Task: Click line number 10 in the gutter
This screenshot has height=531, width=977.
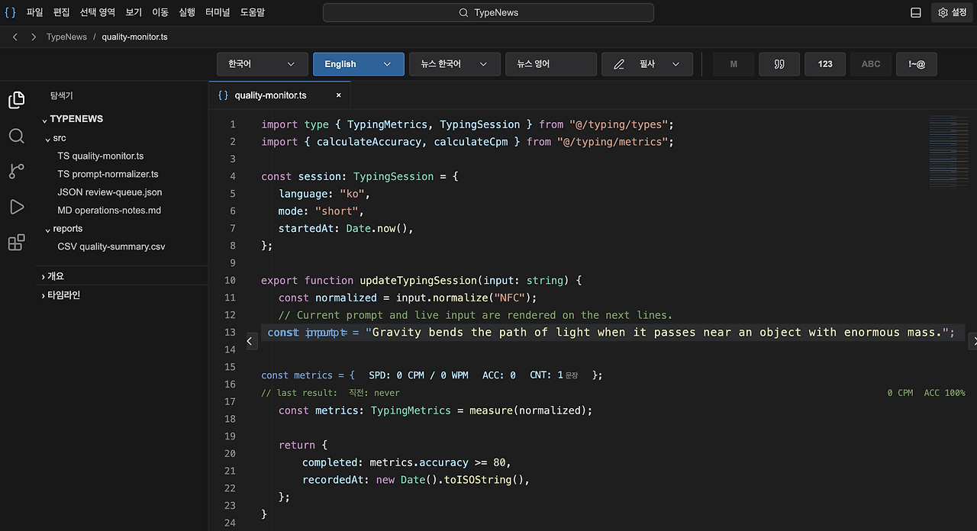Action: [230, 280]
